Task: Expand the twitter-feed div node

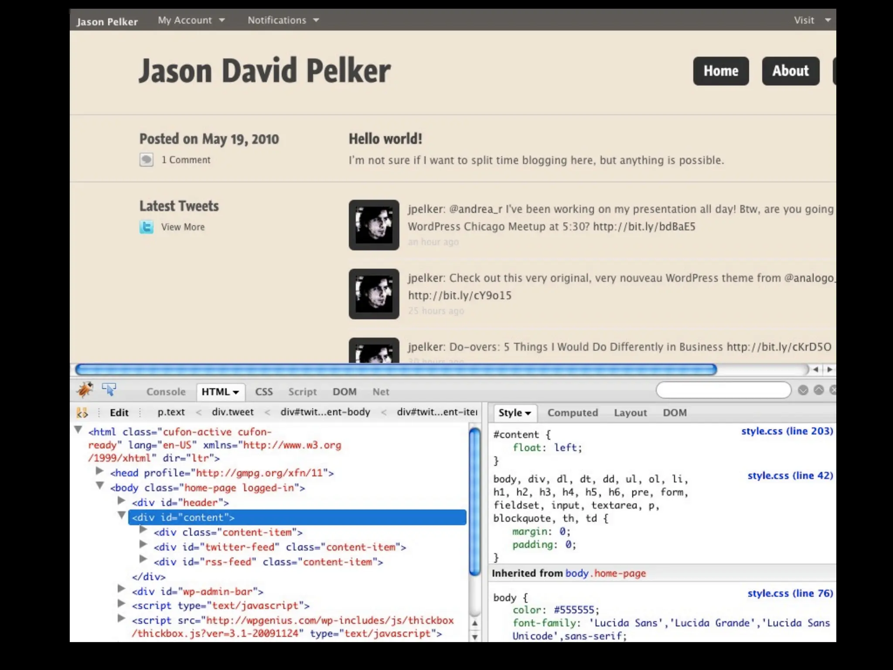Action: [x=143, y=544]
